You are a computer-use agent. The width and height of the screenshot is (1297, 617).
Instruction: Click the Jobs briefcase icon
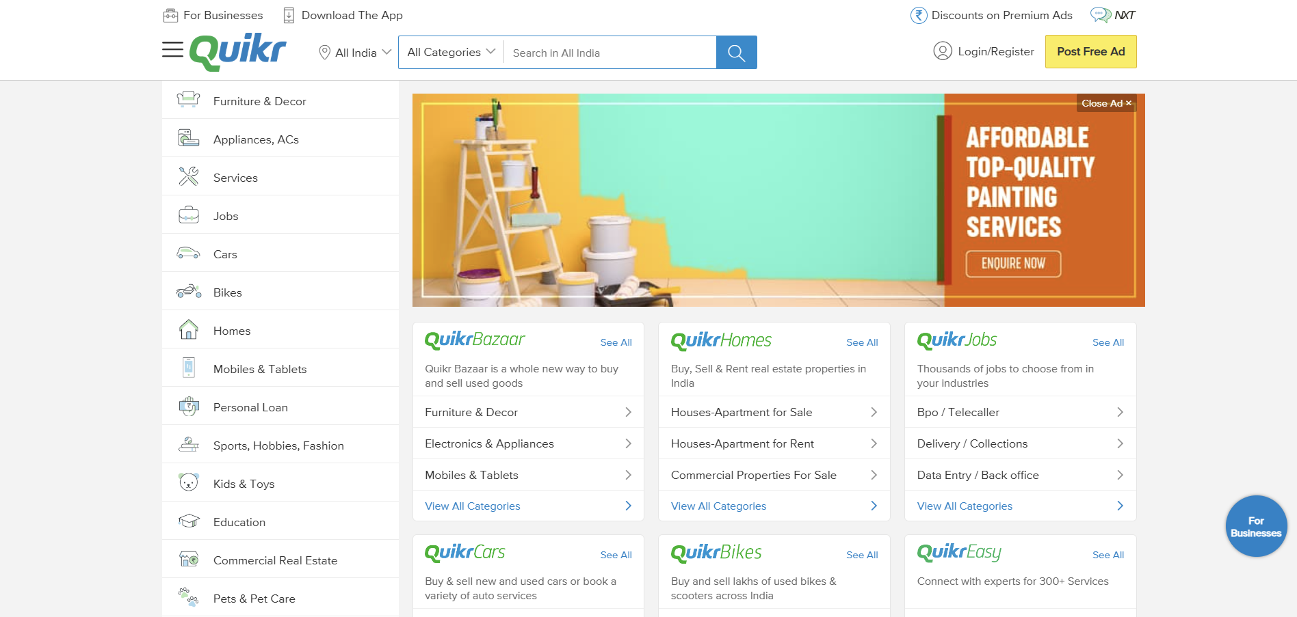188,215
